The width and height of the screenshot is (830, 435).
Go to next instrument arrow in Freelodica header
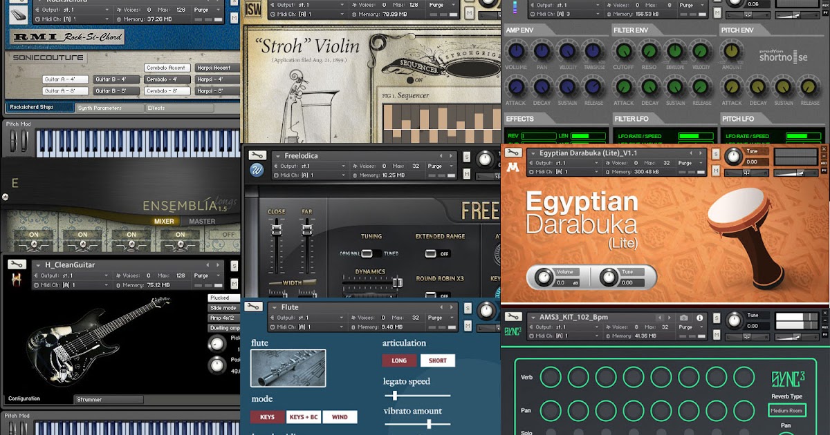(451, 156)
